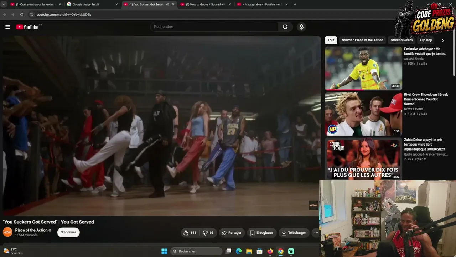456x257 pixels.
Task: Share the video via Partager
Action: [232, 233]
